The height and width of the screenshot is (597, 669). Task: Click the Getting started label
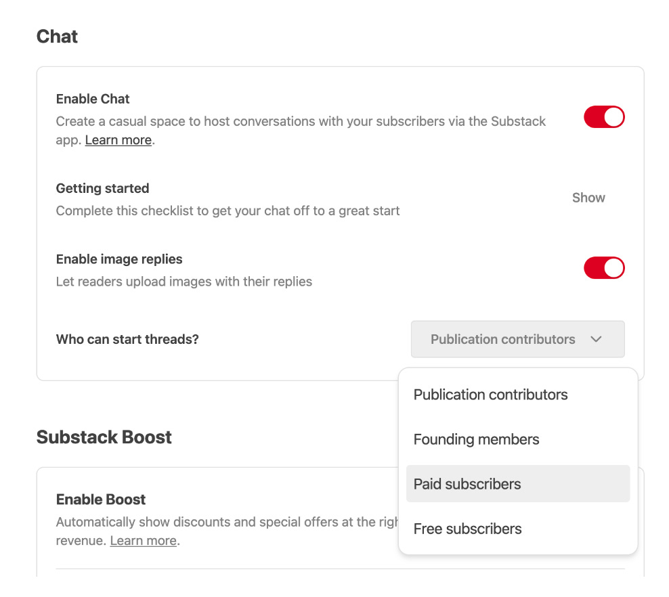pyautogui.click(x=102, y=188)
